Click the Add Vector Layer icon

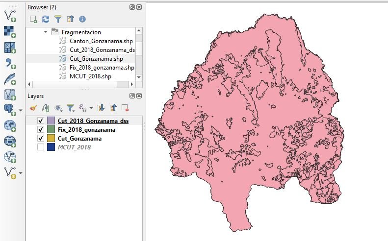[10, 15]
